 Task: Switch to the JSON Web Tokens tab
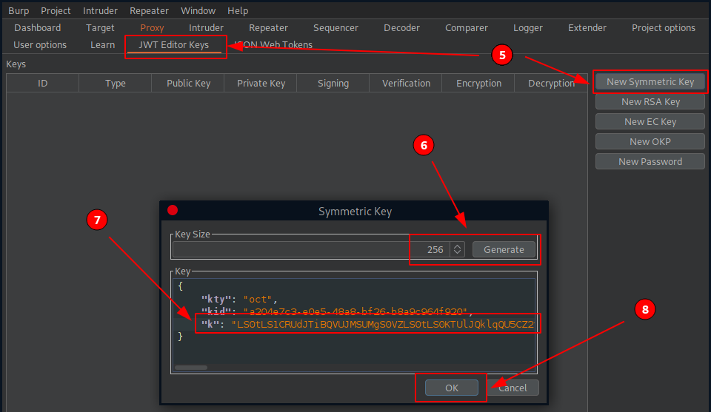tap(273, 45)
